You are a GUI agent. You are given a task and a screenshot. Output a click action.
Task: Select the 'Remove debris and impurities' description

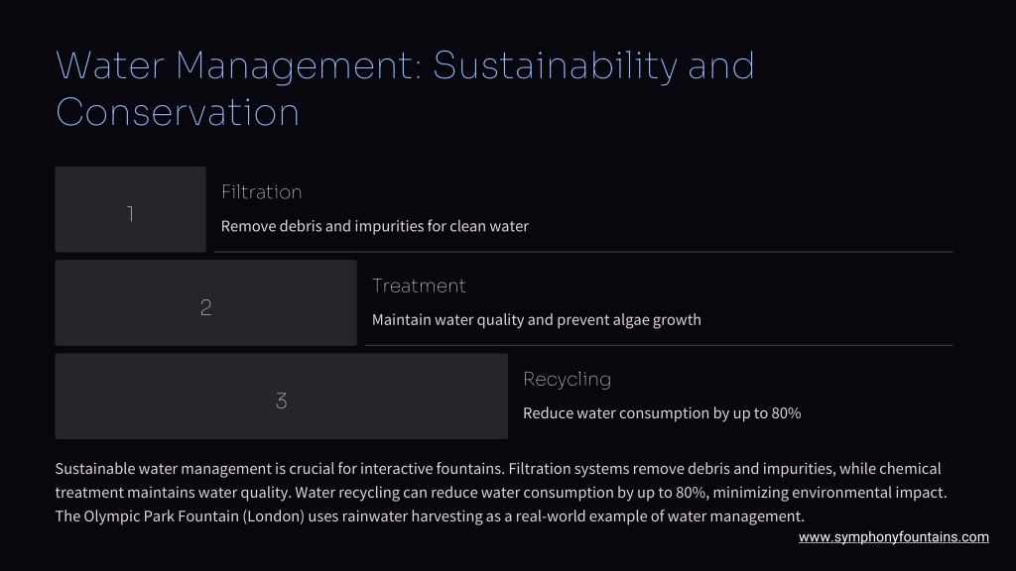point(374,226)
